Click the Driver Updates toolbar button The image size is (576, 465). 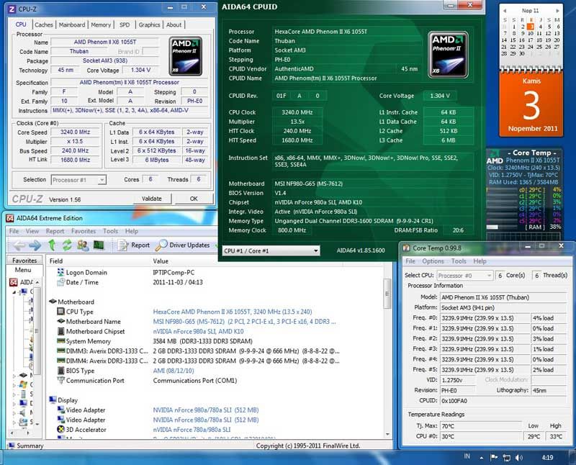[x=183, y=245]
